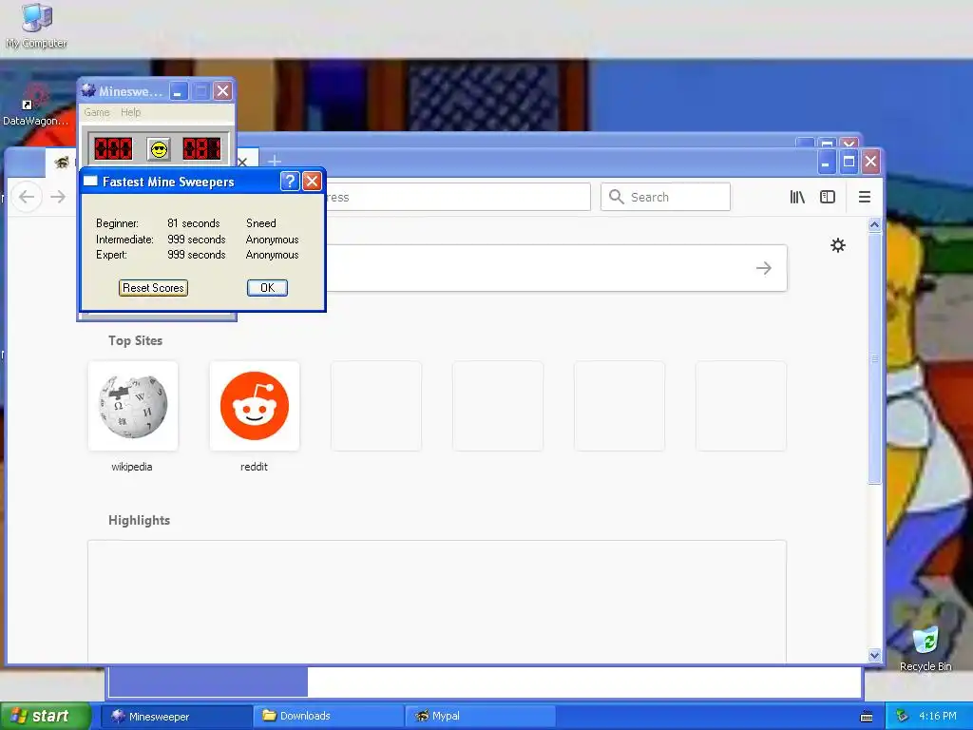Click the Top Sites heading
Image resolution: width=973 pixels, height=730 pixels.
(x=135, y=340)
